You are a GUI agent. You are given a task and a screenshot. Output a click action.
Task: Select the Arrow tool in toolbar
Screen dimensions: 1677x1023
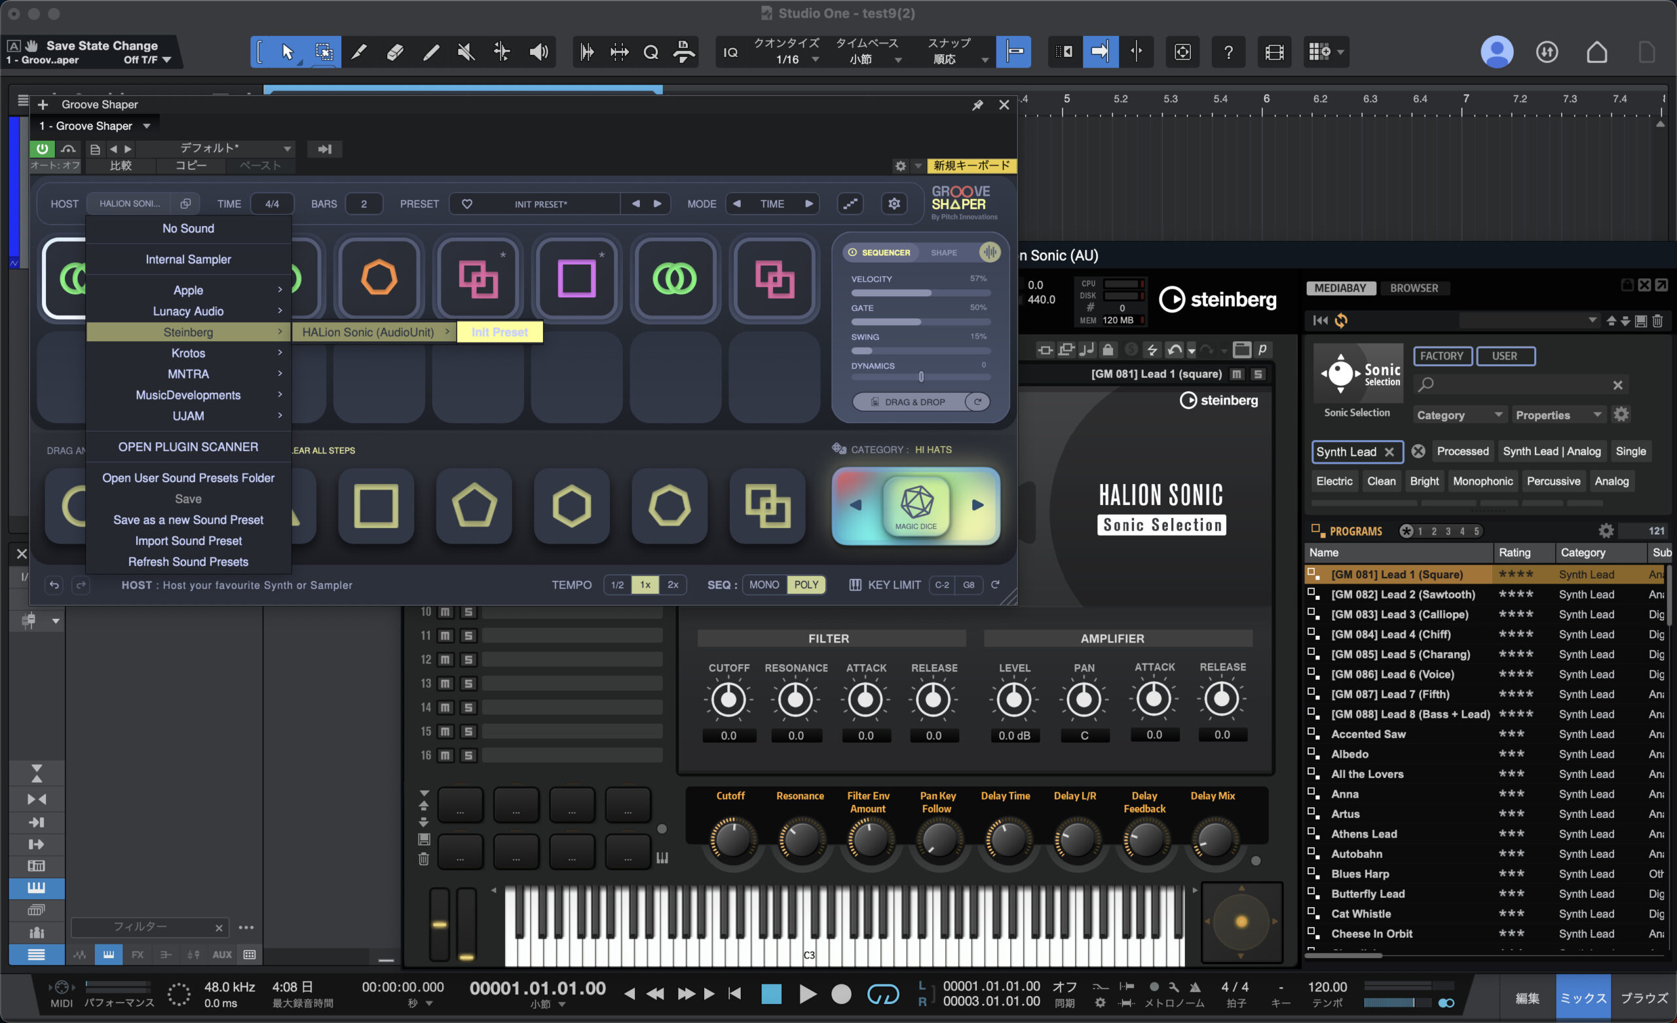click(x=287, y=52)
